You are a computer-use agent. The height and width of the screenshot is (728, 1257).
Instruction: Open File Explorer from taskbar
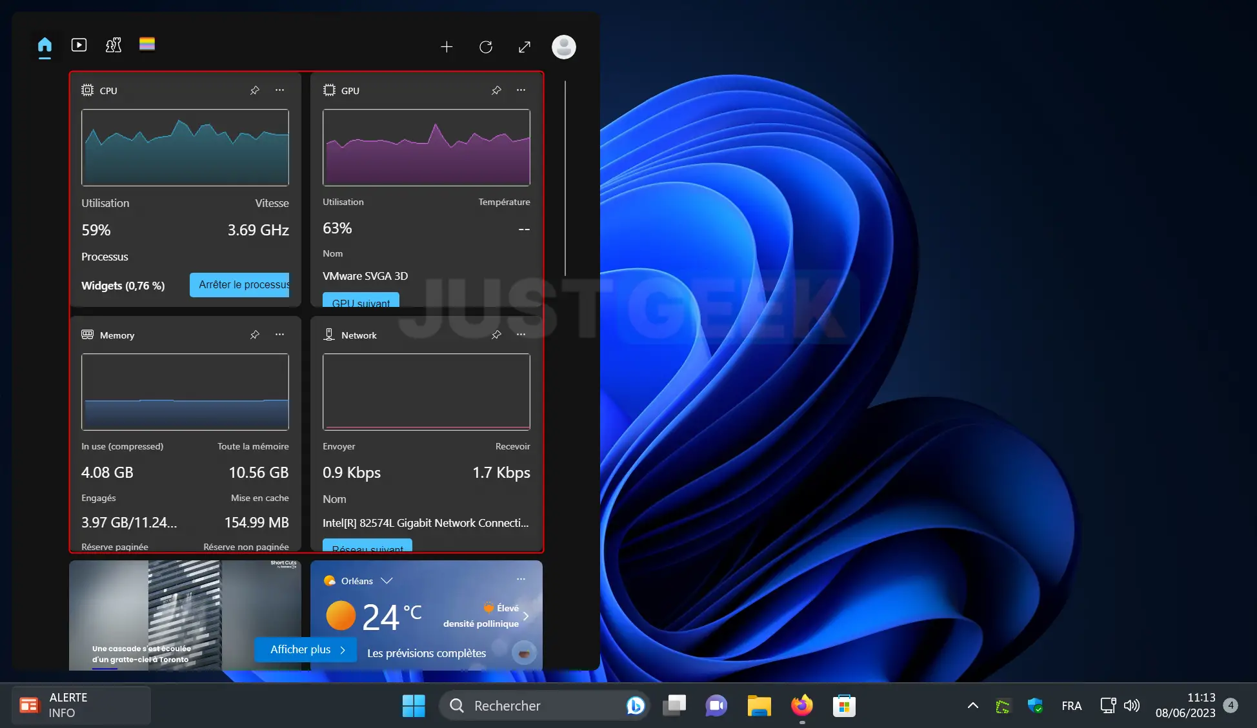(x=759, y=705)
